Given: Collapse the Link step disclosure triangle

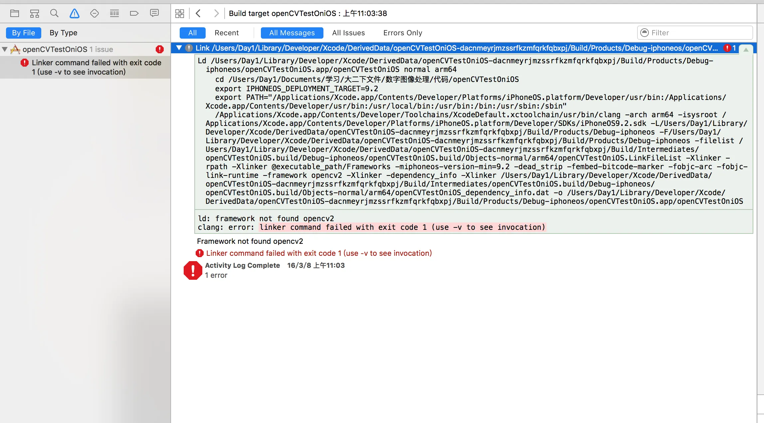Looking at the screenshot, I should point(179,48).
